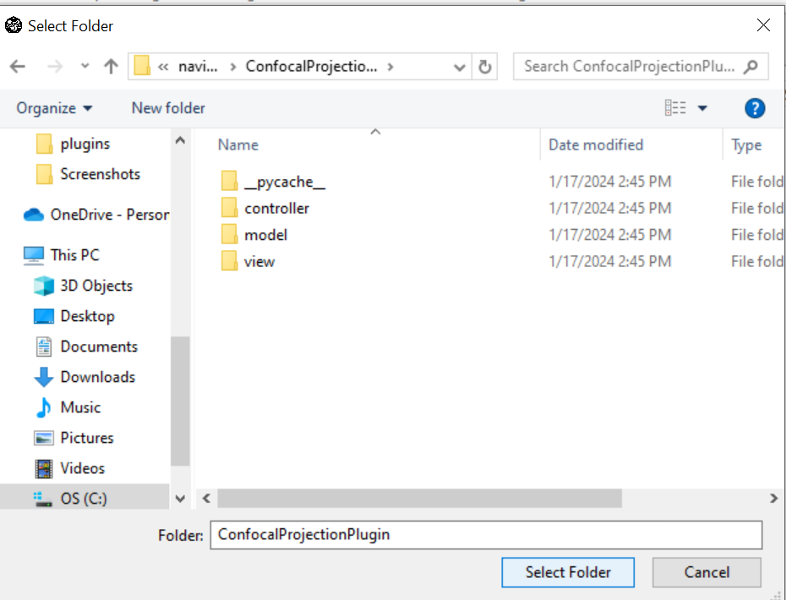
Task: Open the Help question mark icon
Action: 755,108
